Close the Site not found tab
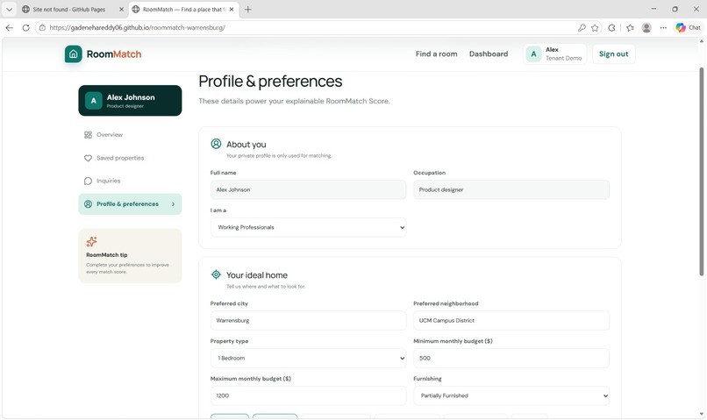 [121, 9]
